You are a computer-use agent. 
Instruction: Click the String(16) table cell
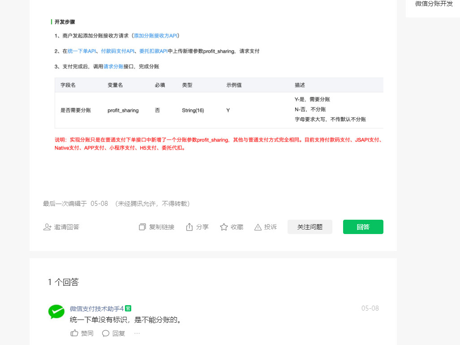tap(193, 111)
